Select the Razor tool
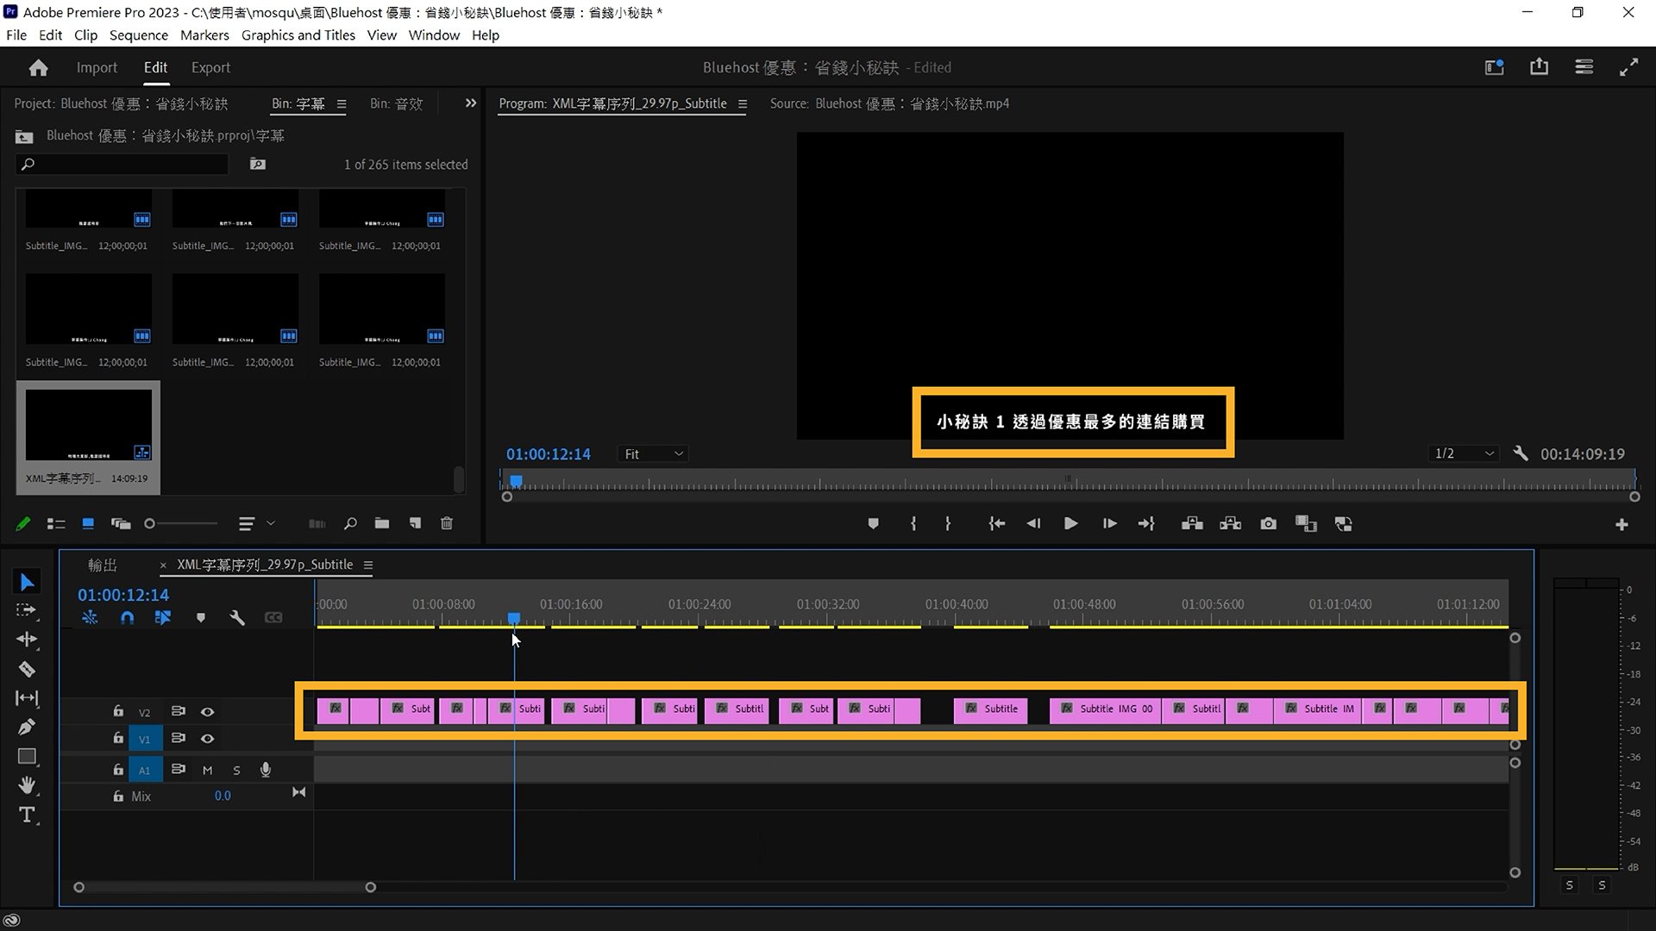 (x=27, y=669)
